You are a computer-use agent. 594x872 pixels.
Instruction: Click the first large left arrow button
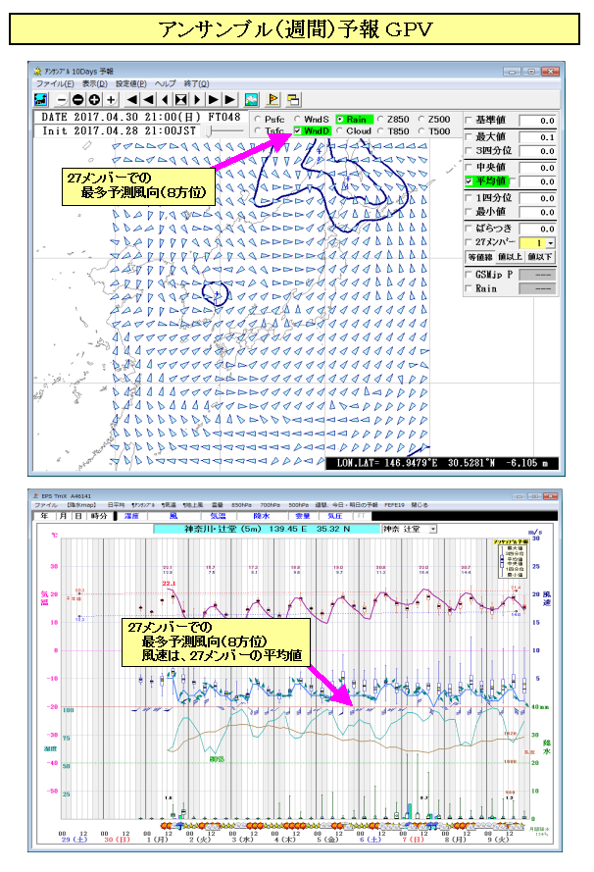[132, 99]
